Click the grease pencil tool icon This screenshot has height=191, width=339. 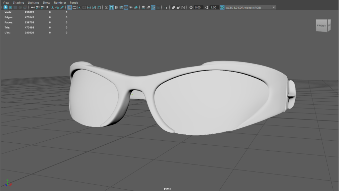[62, 7]
